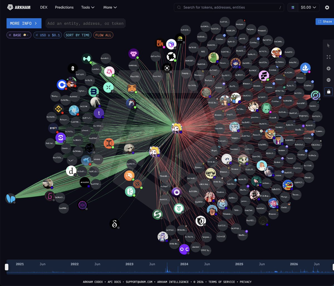This screenshot has height=286, width=334.
Task: Select the black delta symbol node
Action: [114, 224]
